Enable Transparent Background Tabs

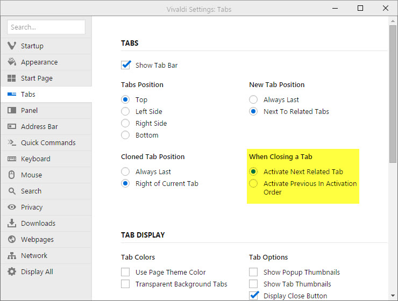coord(125,284)
